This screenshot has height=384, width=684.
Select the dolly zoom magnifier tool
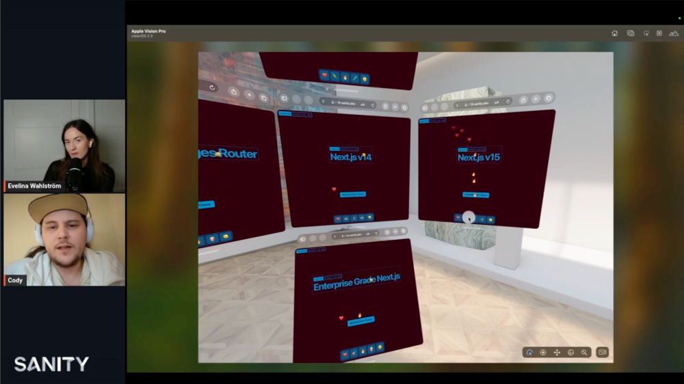[x=584, y=352]
